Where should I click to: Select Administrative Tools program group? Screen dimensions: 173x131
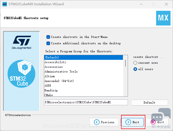(83, 71)
